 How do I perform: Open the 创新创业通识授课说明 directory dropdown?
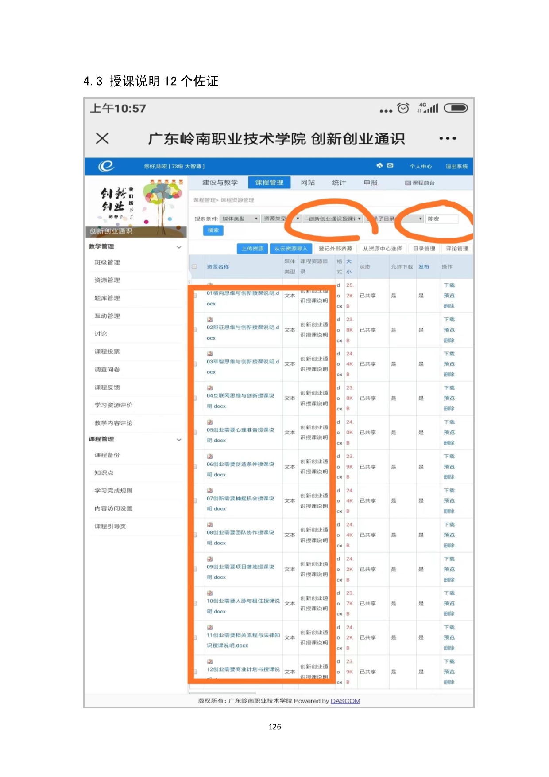(x=332, y=219)
